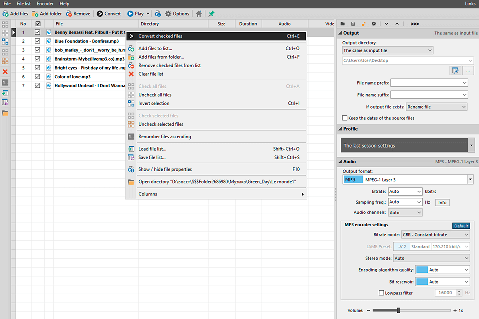Expand the 'If output file exists' dropdown
479x319 pixels.
tap(436, 107)
